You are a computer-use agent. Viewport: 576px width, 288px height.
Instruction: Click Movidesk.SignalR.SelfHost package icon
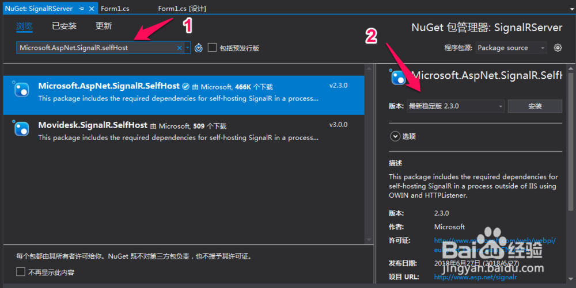click(21, 129)
